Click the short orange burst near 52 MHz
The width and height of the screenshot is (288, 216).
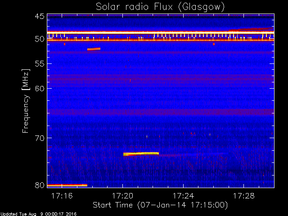click(94, 49)
